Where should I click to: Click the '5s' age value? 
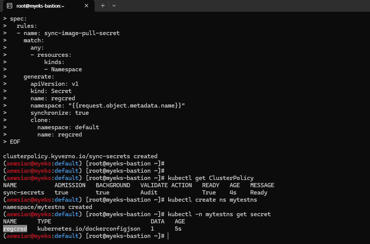[x=178, y=229]
